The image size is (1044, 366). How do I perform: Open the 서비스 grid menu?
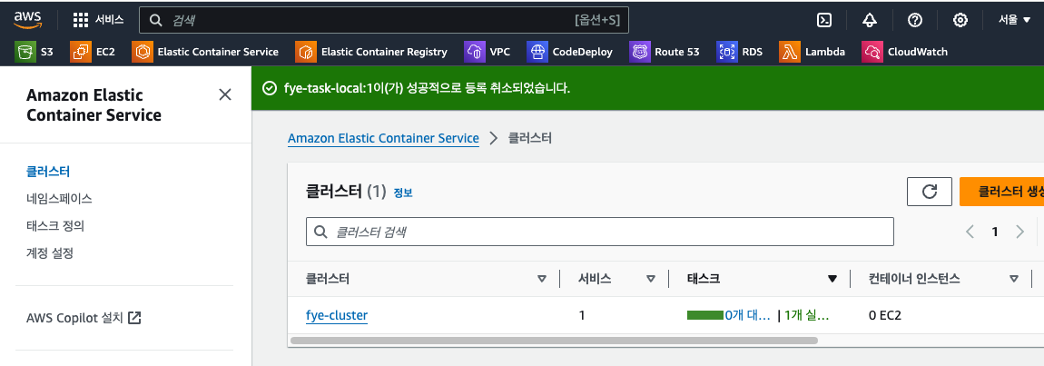(x=99, y=20)
